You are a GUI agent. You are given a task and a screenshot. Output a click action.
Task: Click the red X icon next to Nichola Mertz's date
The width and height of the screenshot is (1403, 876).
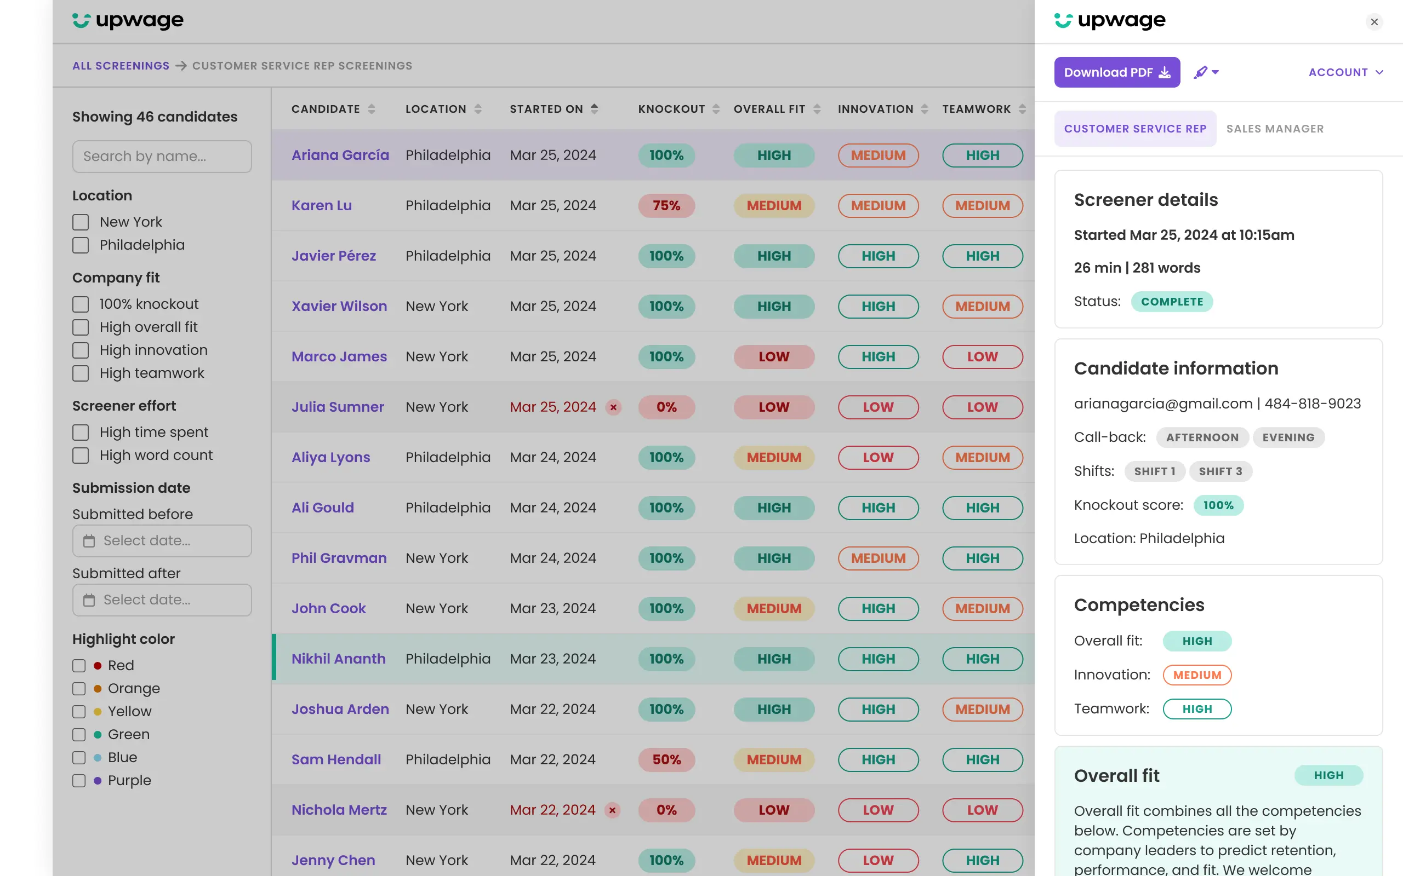[x=612, y=810]
